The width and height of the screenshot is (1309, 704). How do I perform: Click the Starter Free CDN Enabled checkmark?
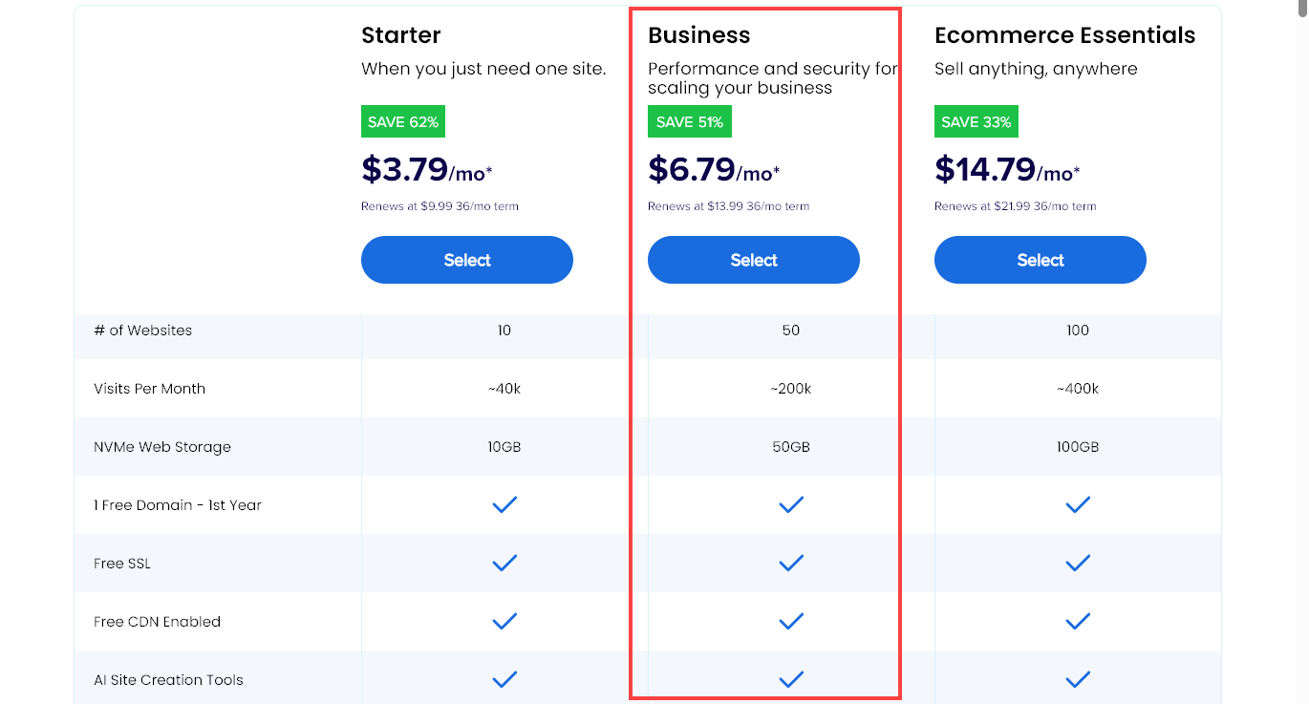tap(504, 621)
